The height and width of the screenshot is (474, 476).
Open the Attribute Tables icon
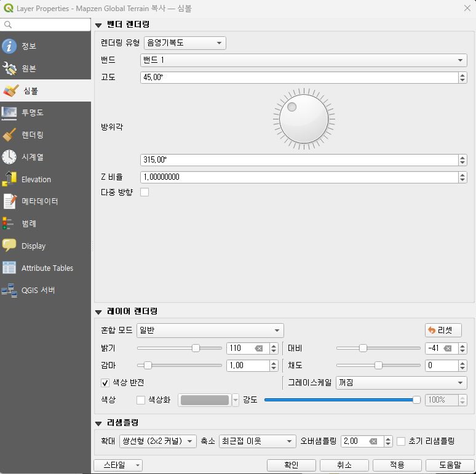point(9,268)
